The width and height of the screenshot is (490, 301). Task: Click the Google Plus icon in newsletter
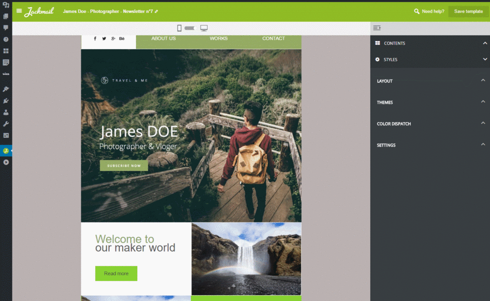click(x=113, y=38)
